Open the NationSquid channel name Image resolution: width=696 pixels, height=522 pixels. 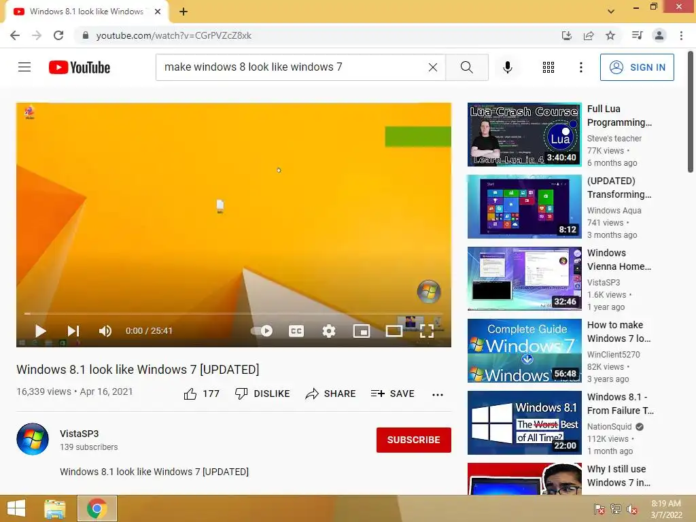610,427
